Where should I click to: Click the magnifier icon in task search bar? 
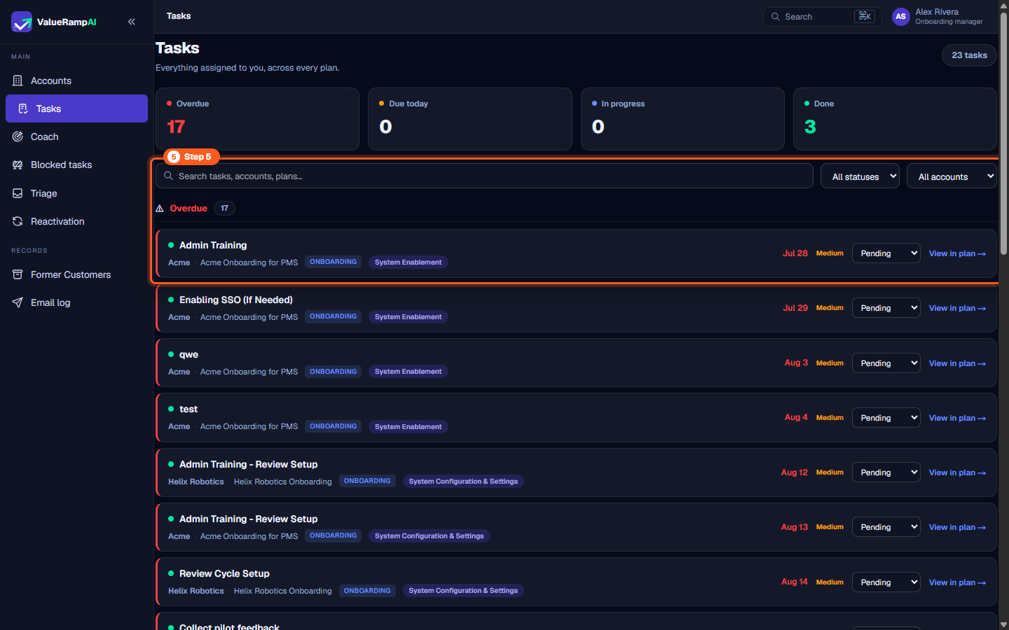(169, 176)
